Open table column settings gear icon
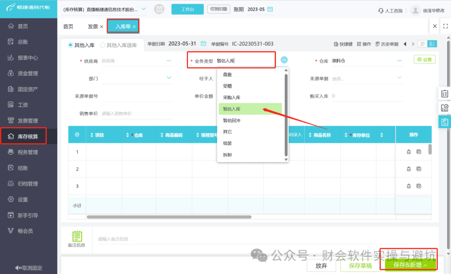 (x=77, y=134)
